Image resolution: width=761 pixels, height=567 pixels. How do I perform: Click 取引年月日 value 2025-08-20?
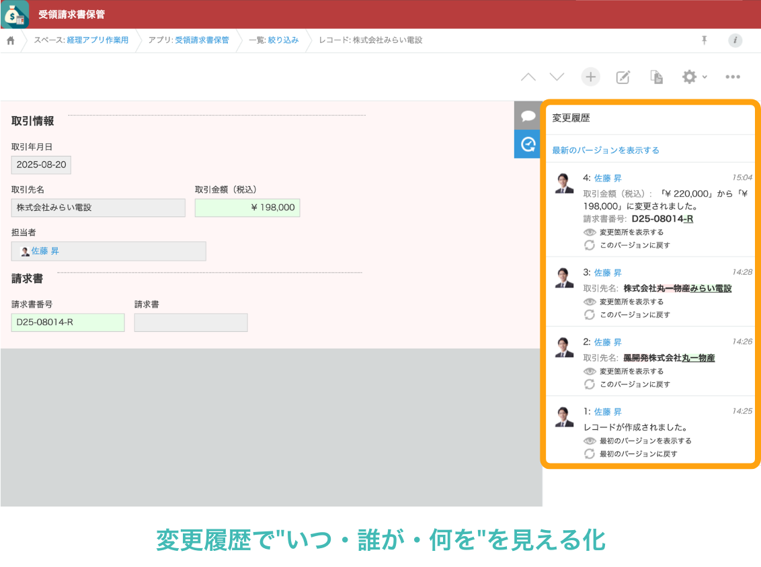(x=41, y=165)
